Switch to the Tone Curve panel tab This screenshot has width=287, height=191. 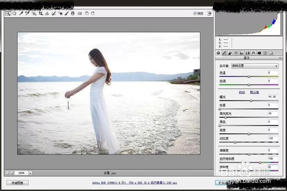224,53
